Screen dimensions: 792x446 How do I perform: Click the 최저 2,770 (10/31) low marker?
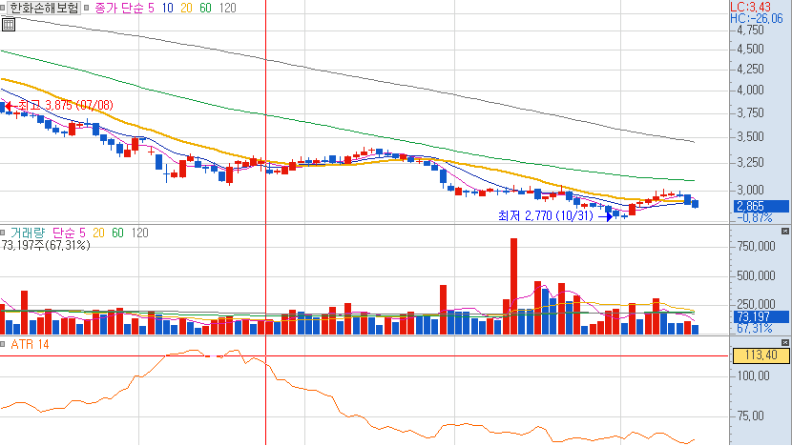click(555, 216)
